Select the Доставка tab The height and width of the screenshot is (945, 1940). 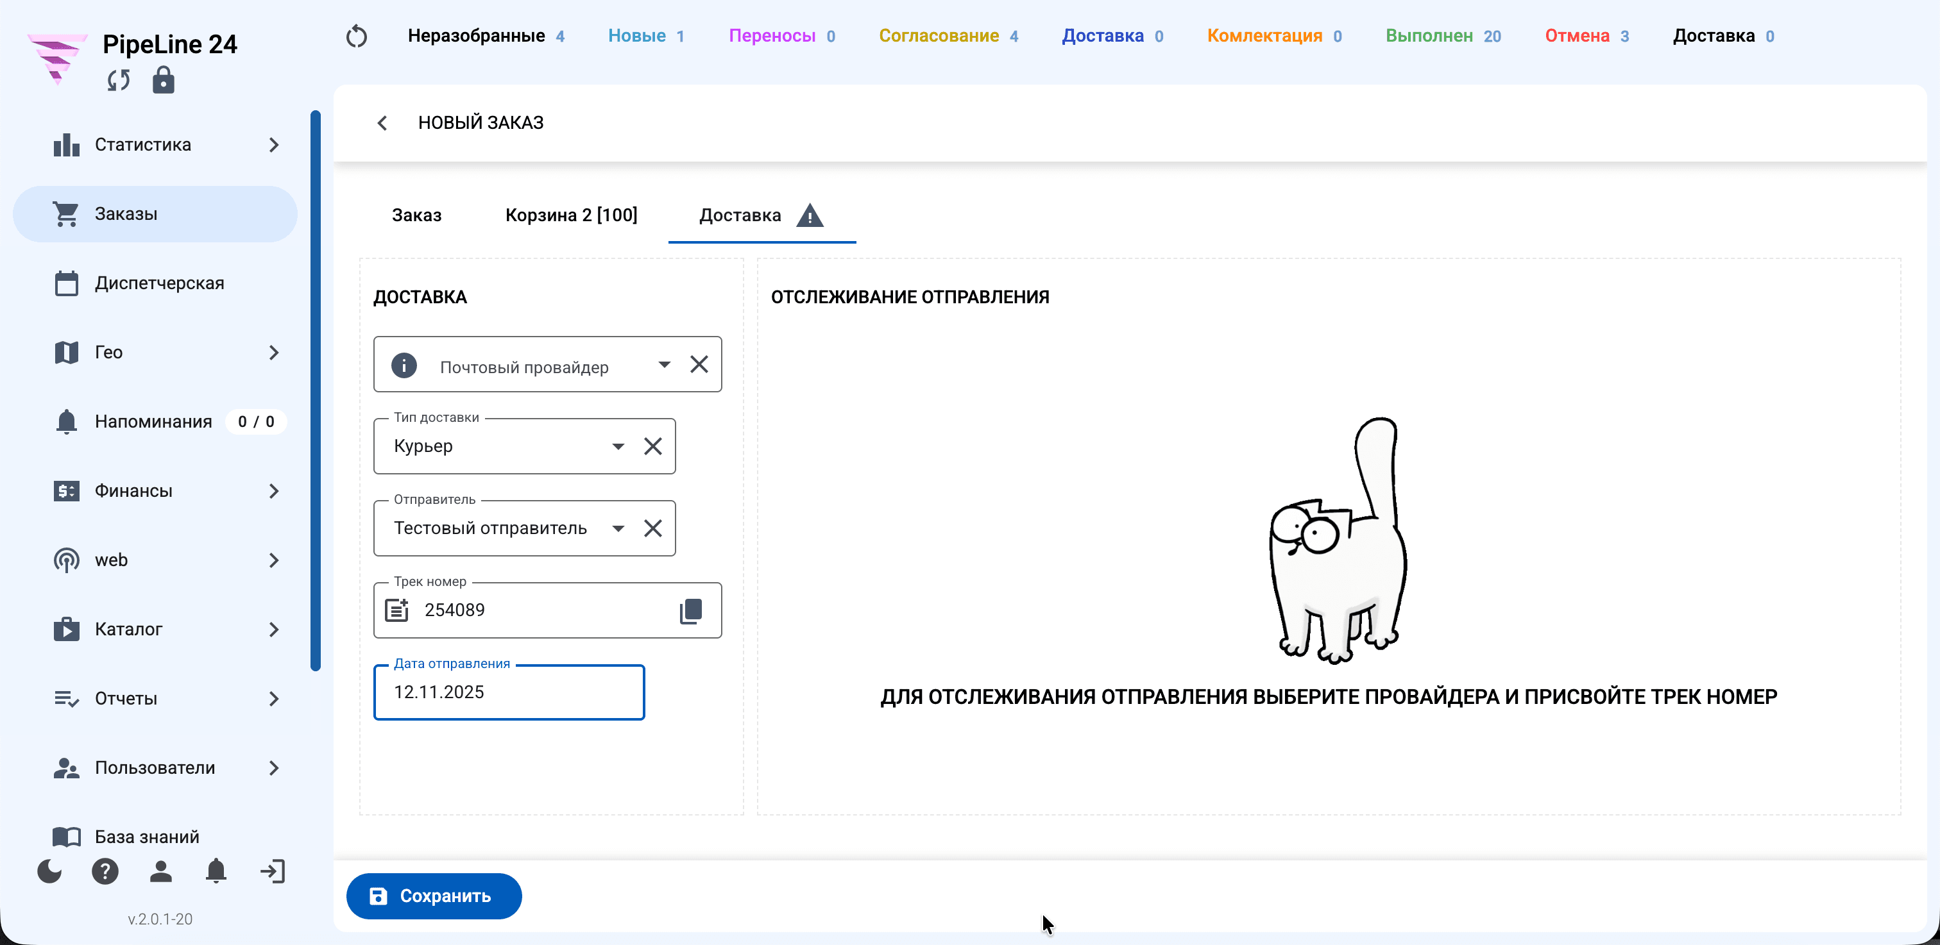point(762,215)
